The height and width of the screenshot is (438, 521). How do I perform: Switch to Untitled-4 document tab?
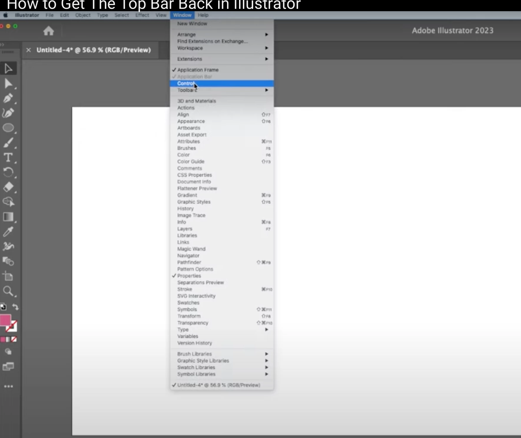click(x=94, y=50)
